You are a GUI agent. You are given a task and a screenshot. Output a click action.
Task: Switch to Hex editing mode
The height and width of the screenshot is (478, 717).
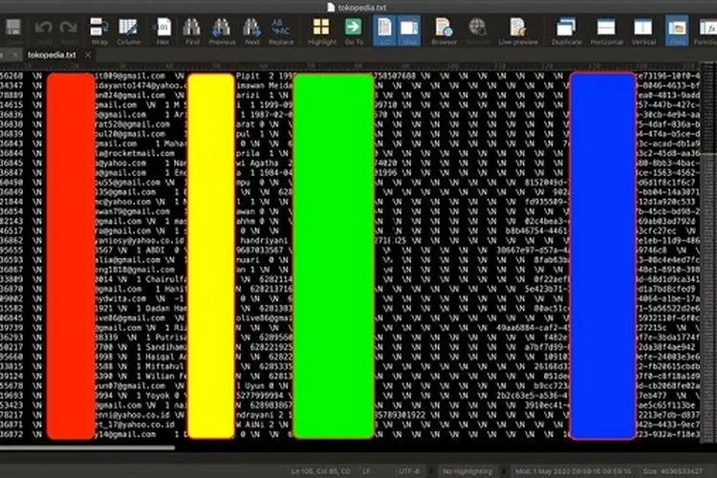[163, 31]
